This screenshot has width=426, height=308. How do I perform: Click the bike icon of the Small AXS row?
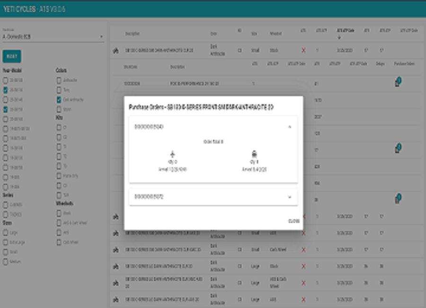pos(116,233)
